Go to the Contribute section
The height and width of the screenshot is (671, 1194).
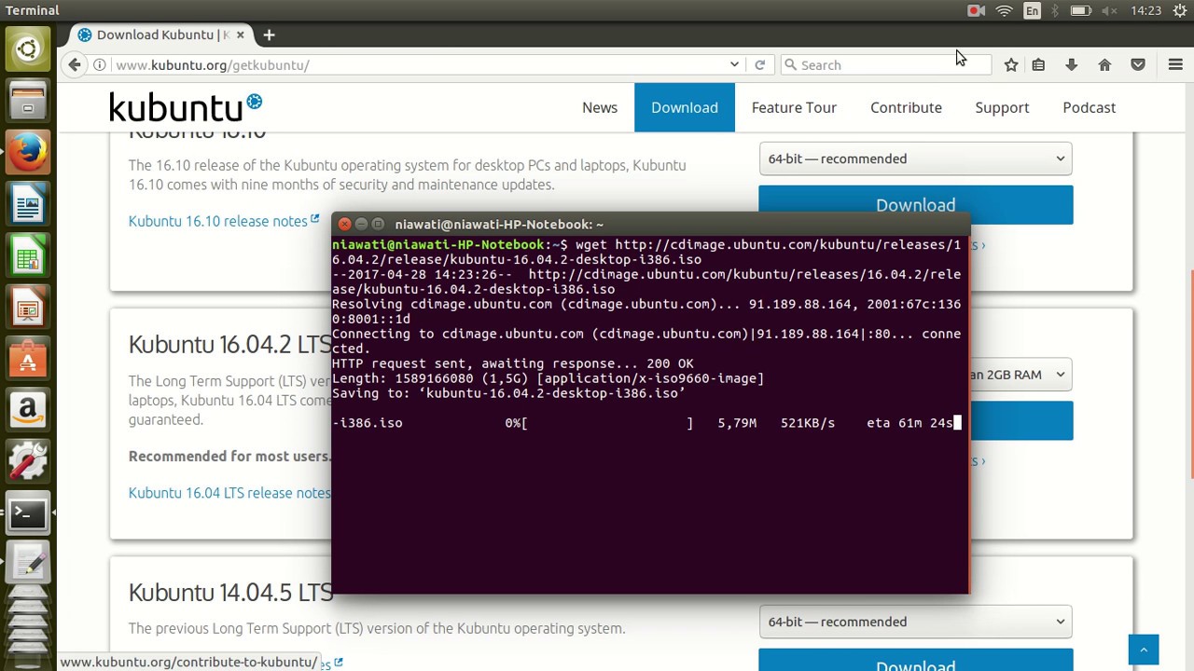coord(906,107)
